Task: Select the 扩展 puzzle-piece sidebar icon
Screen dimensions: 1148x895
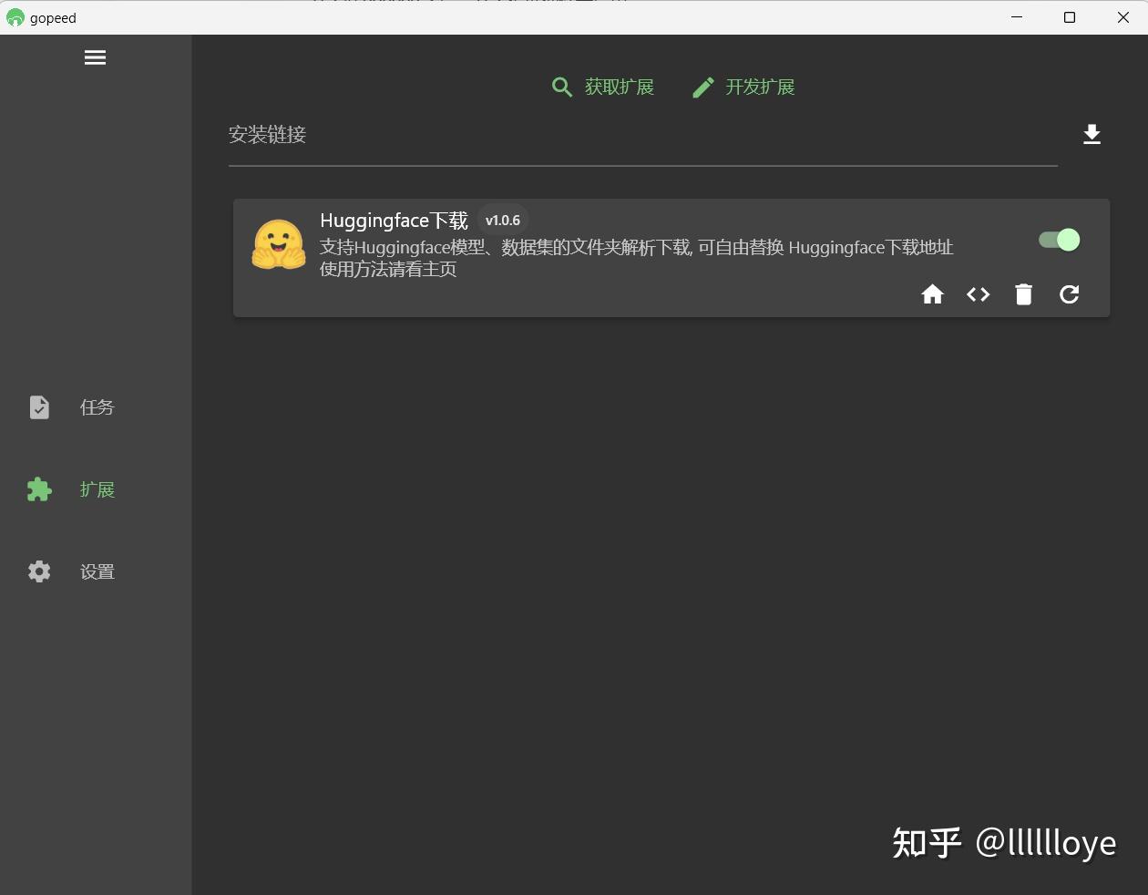Action: click(39, 489)
